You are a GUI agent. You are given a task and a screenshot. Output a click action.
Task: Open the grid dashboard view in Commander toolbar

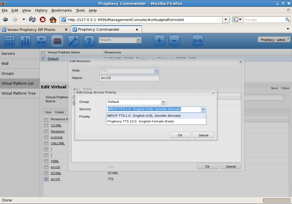pos(9,40)
